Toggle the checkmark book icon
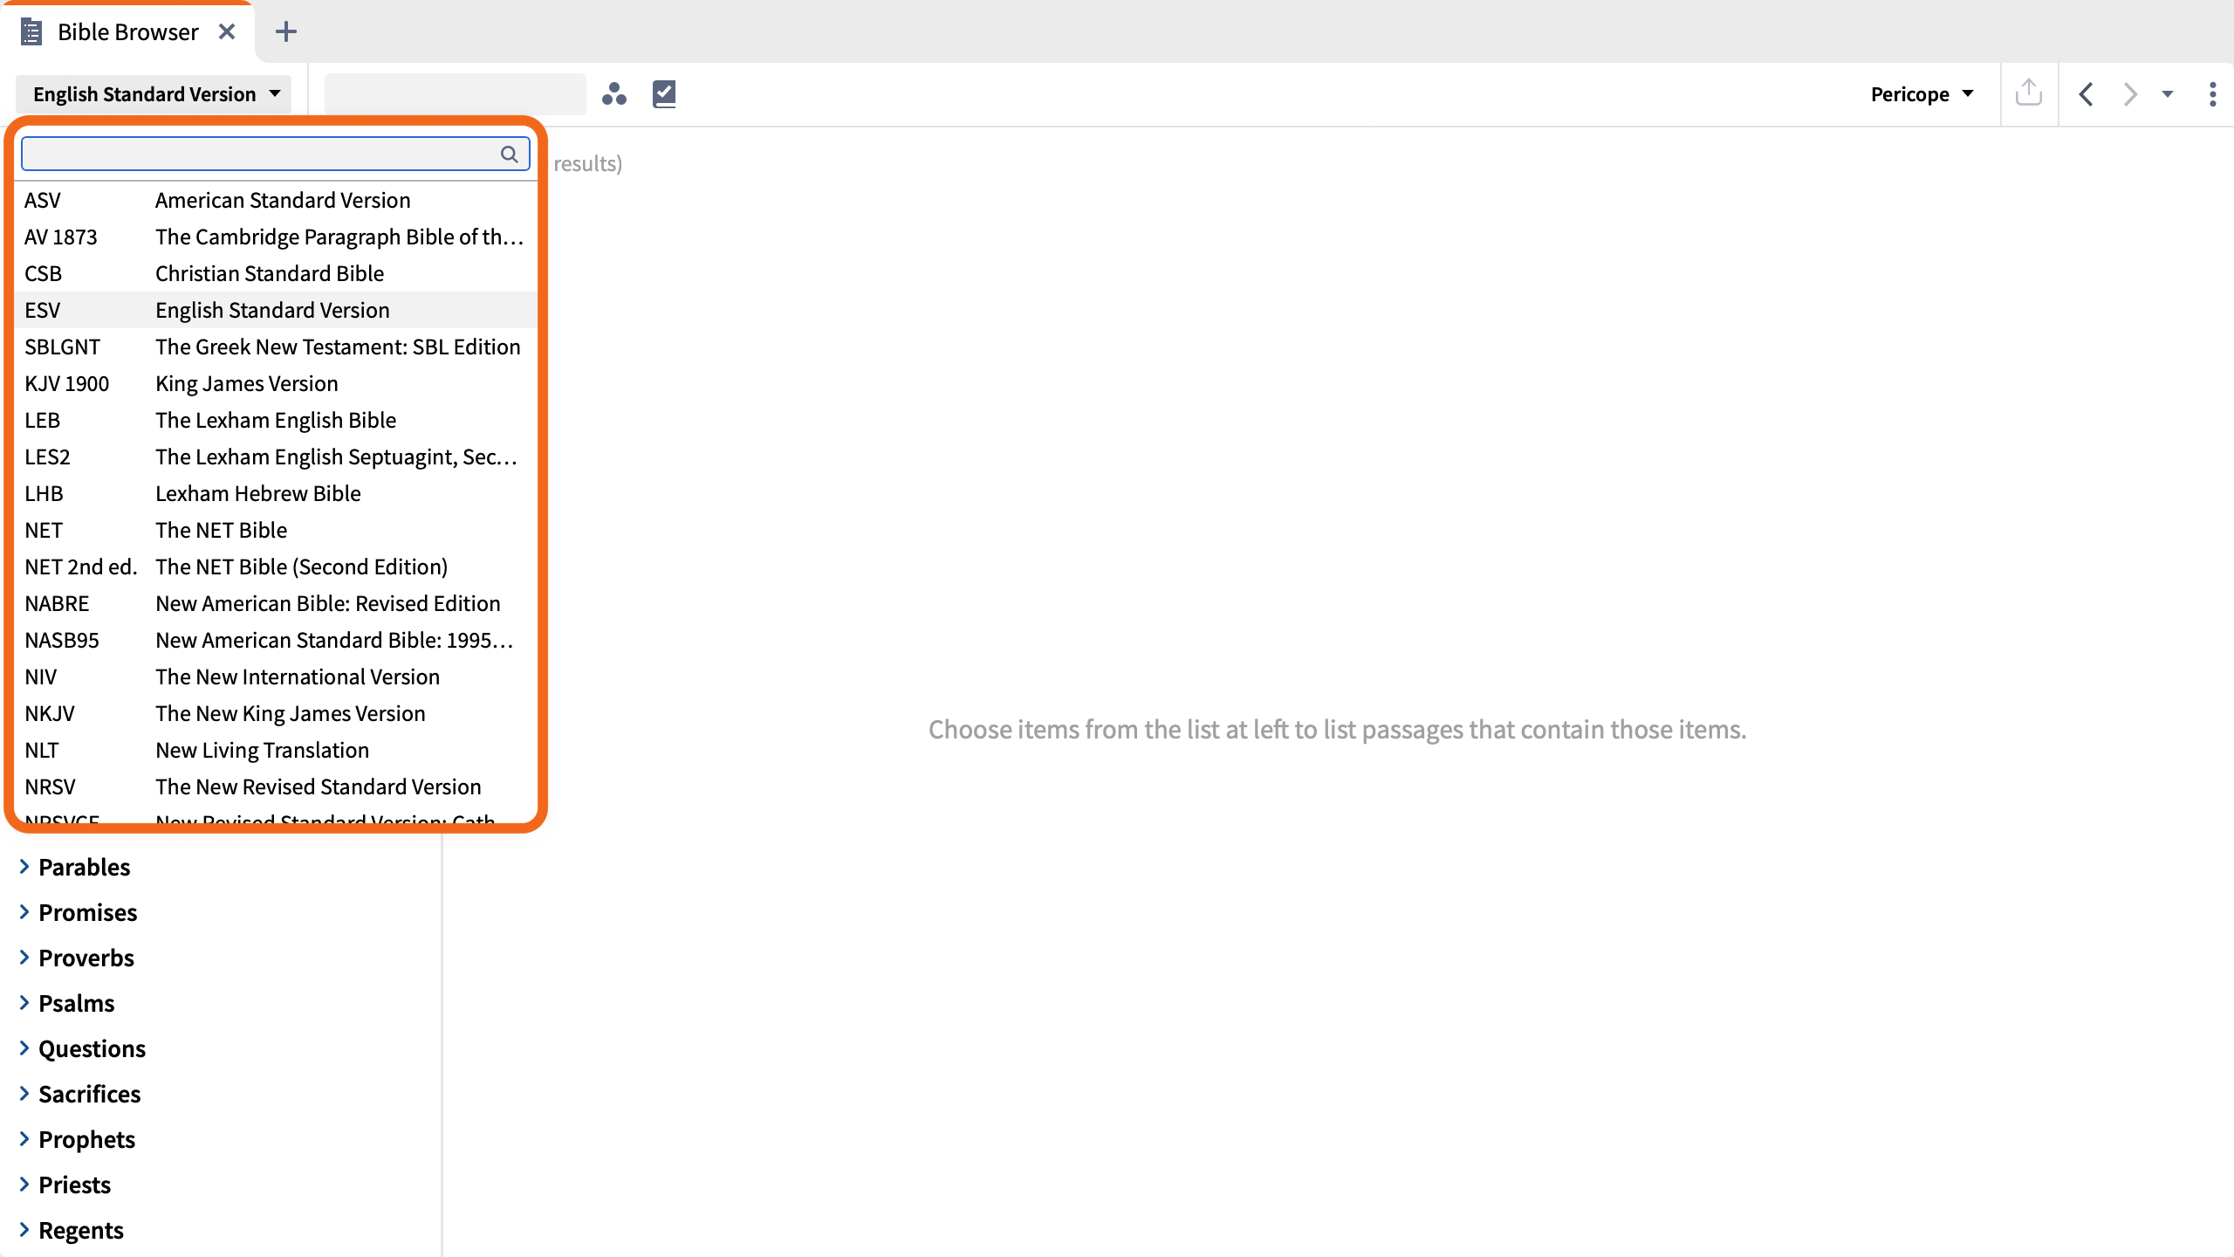The image size is (2234, 1257). pos(664,93)
